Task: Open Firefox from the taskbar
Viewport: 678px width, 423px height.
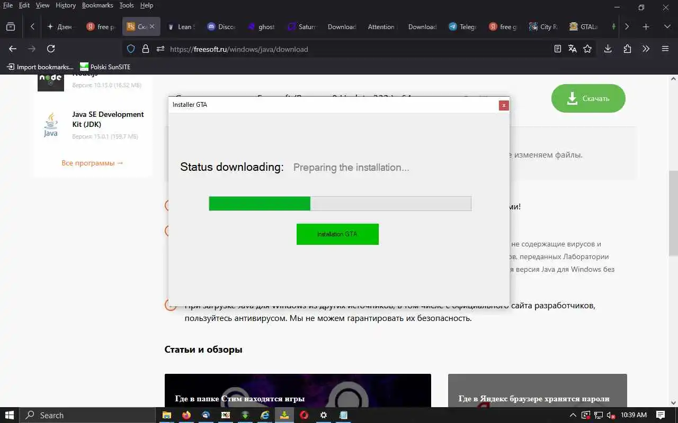Action: [186, 415]
